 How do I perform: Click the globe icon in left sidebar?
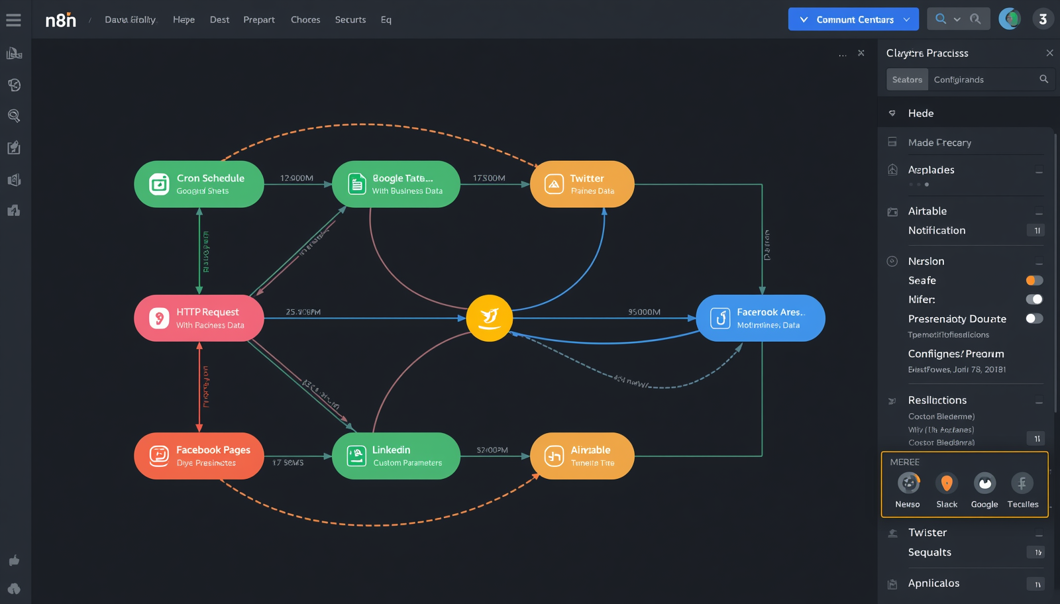point(14,85)
